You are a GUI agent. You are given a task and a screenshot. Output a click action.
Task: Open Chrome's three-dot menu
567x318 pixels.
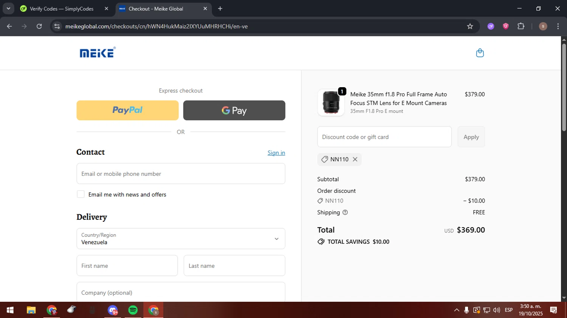(558, 26)
